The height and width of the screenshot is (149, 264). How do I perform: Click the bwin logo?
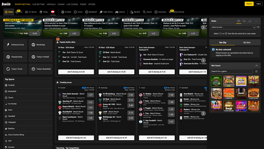6,4
